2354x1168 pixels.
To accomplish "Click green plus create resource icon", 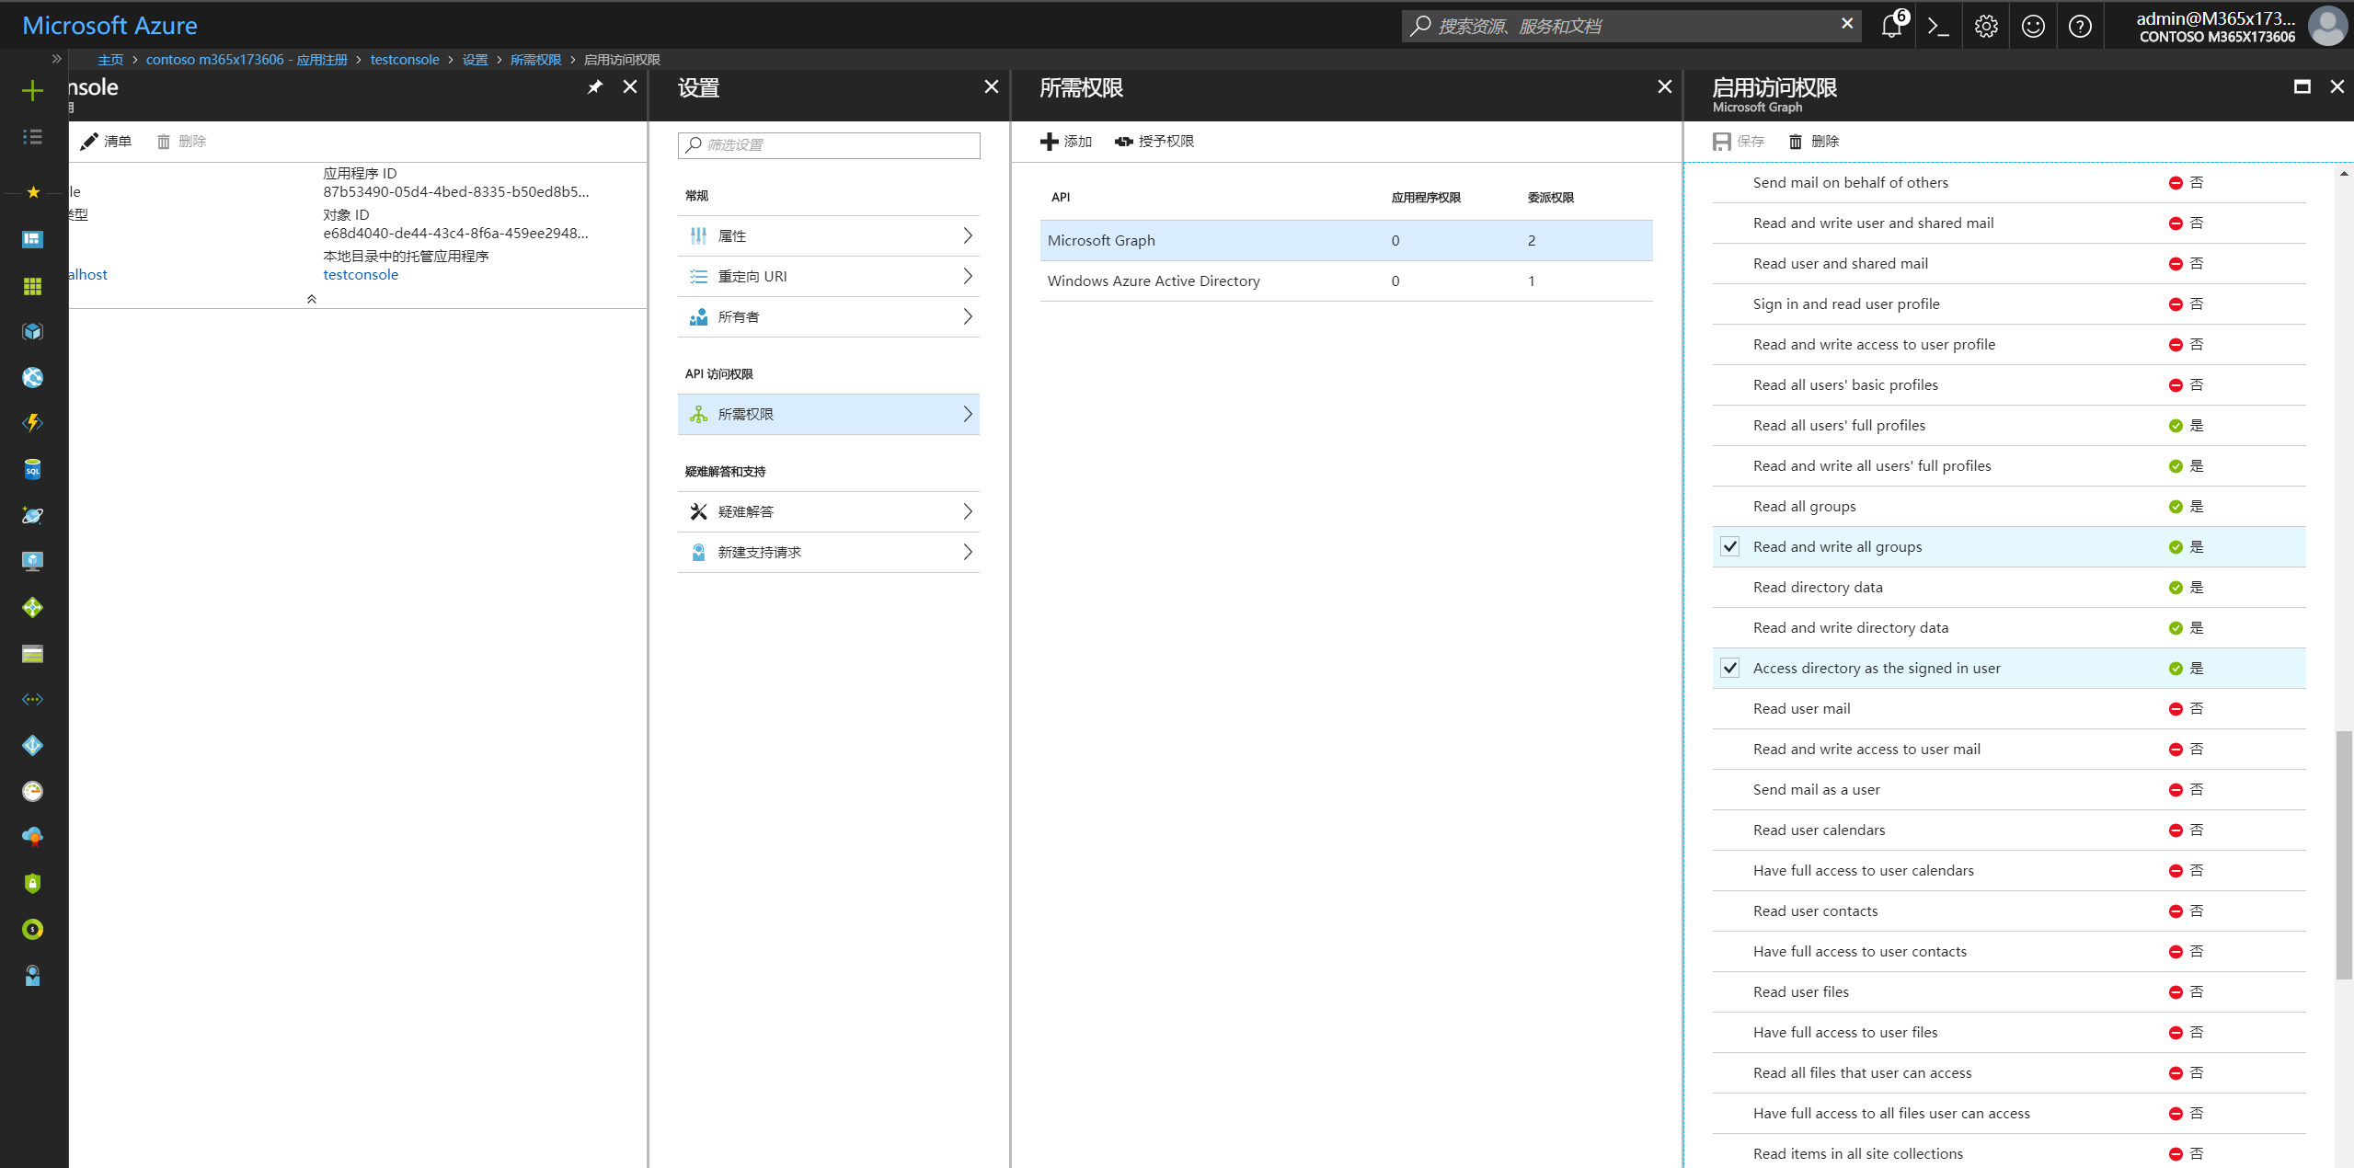I will click(x=32, y=90).
